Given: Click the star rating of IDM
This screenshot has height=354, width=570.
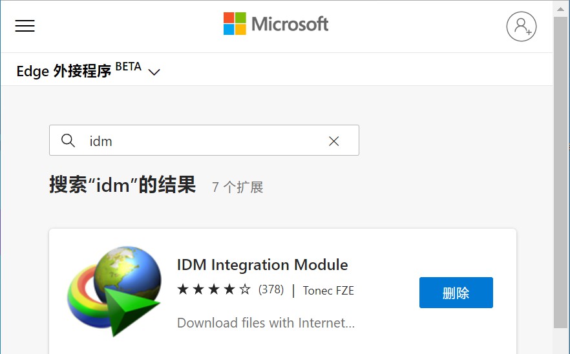Looking at the screenshot, I should coord(213,289).
